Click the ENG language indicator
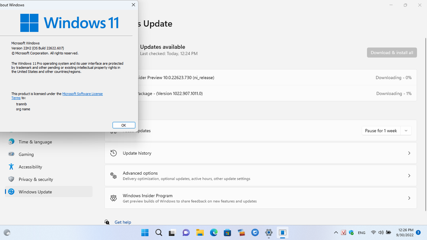 click(362, 233)
